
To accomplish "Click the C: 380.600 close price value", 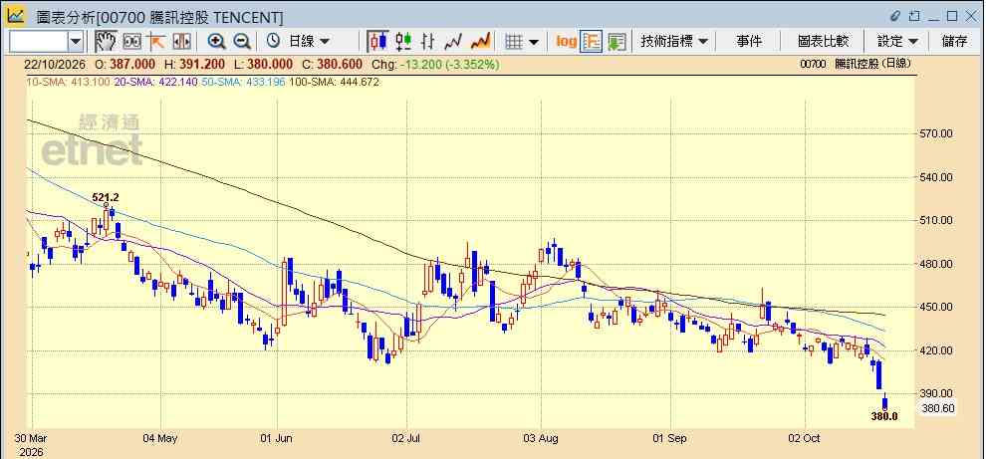I will (x=332, y=64).
